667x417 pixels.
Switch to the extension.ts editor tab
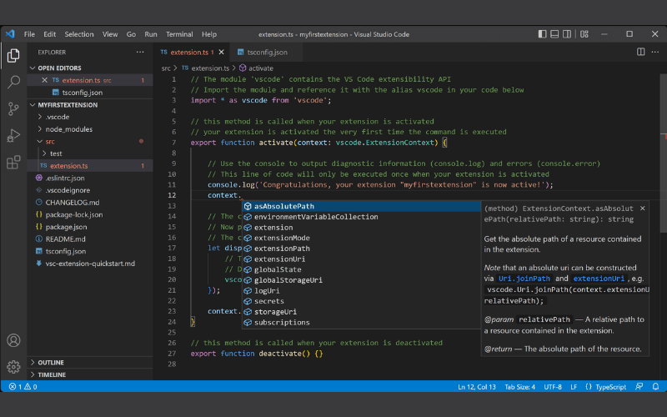193,53
